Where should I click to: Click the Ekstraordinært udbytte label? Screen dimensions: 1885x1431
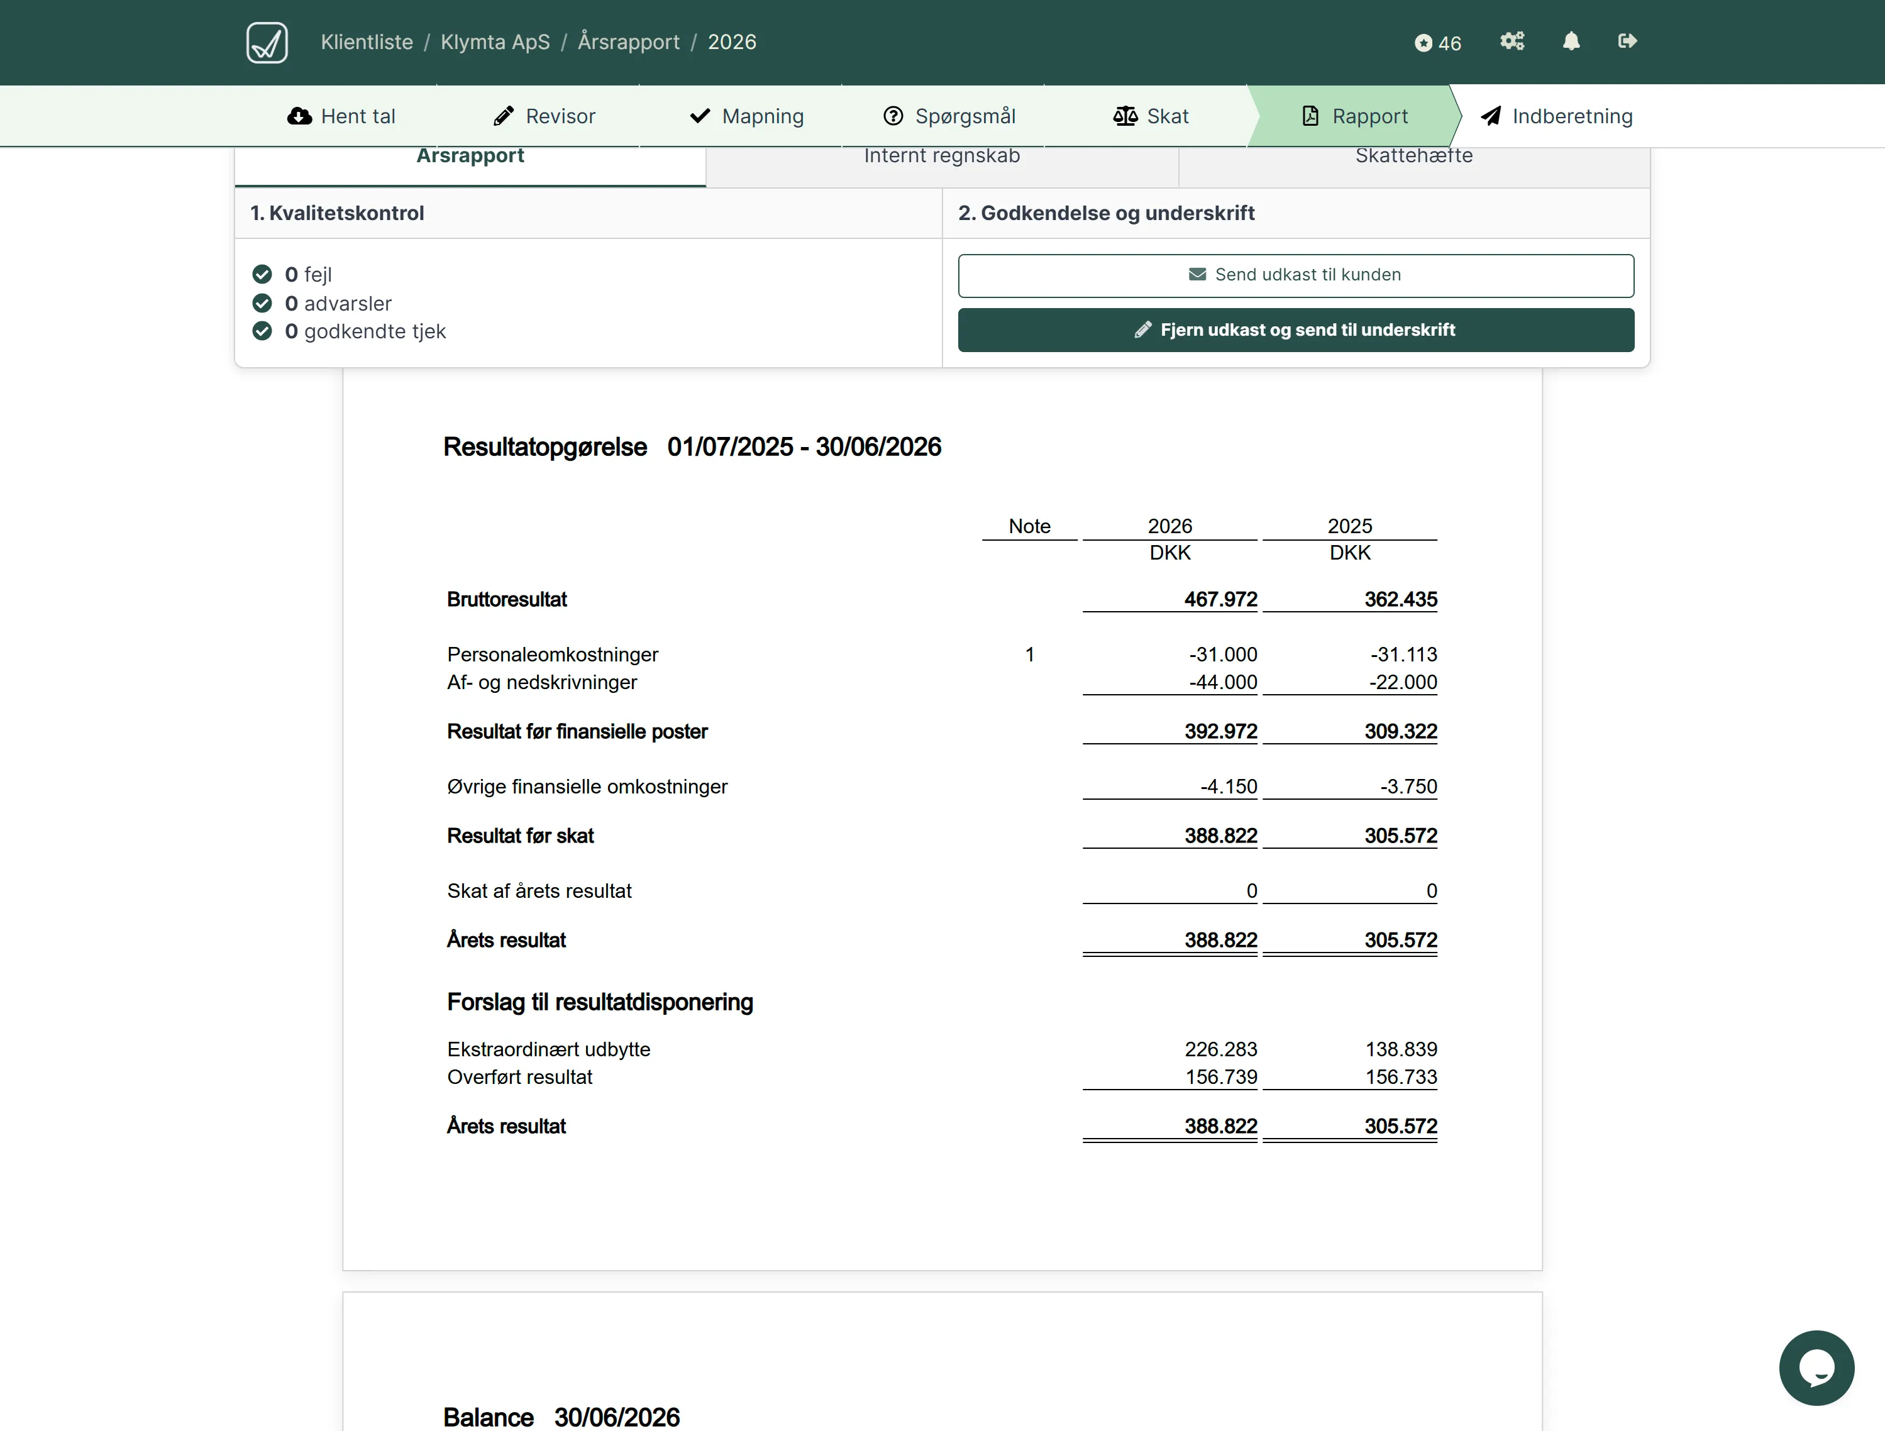click(x=549, y=1049)
